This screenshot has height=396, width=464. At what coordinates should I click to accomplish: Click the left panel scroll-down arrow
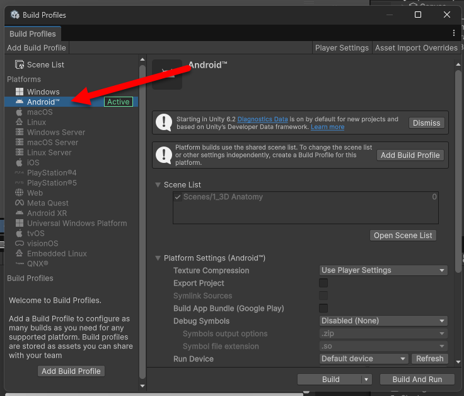click(142, 386)
